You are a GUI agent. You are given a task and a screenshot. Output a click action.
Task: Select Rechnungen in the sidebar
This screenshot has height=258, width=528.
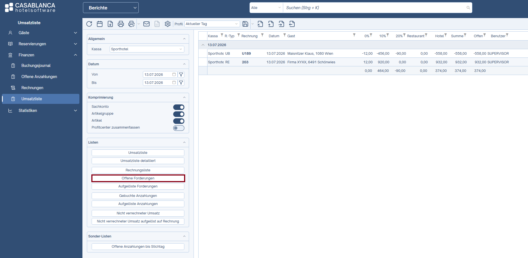tap(32, 88)
